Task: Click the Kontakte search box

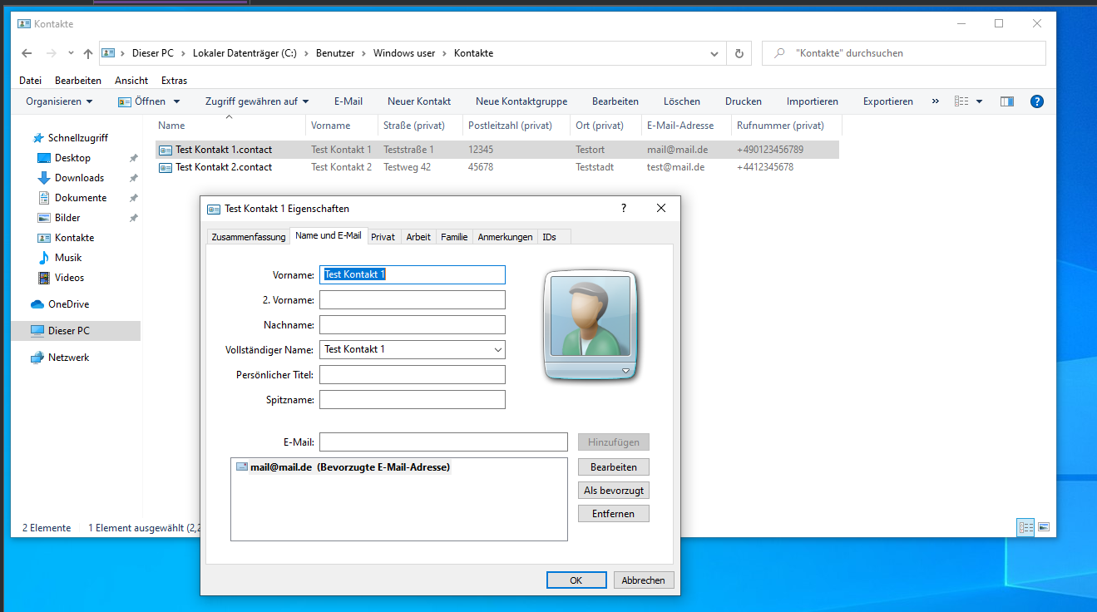Action: [904, 53]
